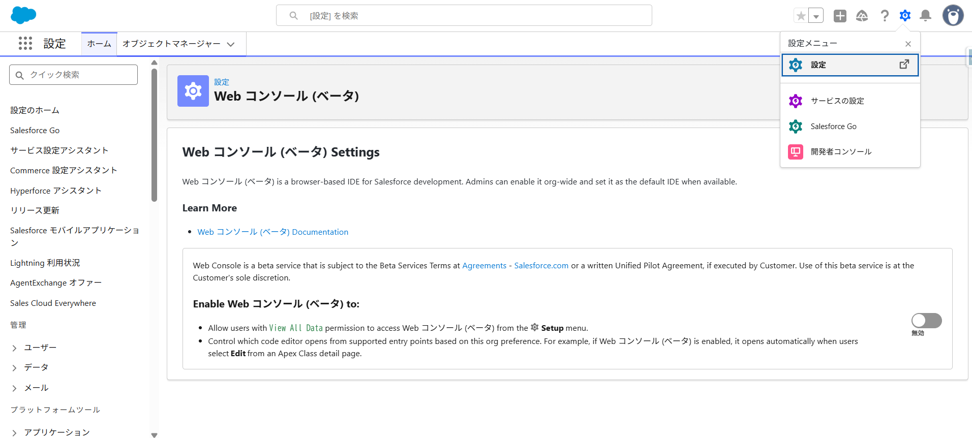The image size is (972, 438).
Task: Click the teal Salesforce Go gear icon
Action: point(796,126)
